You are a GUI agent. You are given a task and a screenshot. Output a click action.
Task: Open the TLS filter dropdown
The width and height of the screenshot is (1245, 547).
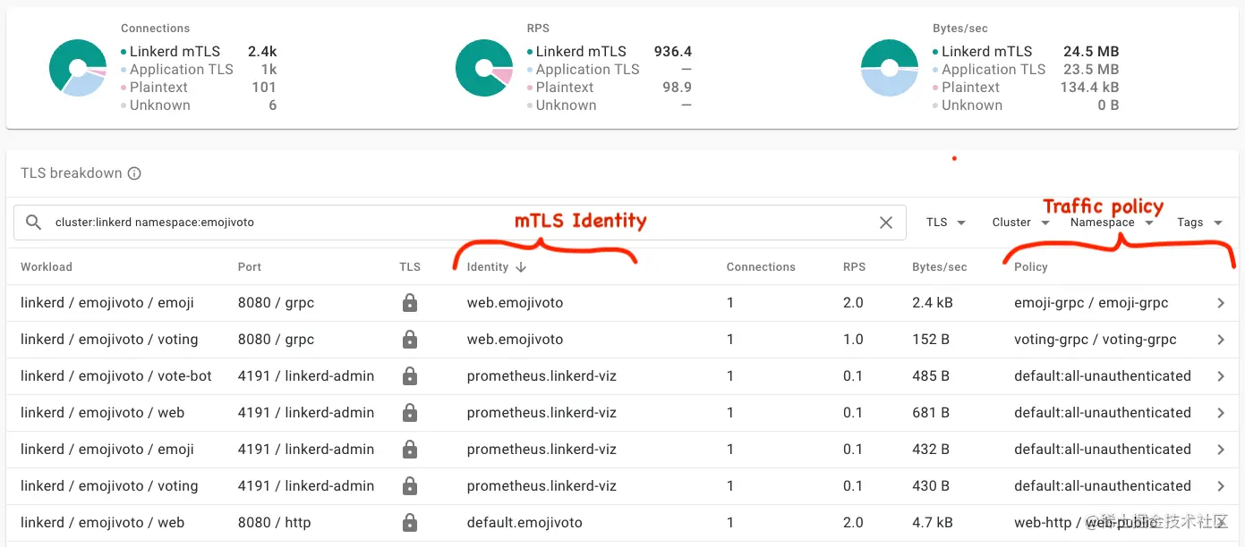click(x=946, y=223)
